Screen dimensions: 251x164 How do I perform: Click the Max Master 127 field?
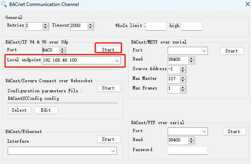point(174,79)
